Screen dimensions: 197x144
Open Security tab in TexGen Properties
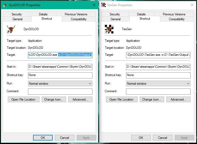coord(115,14)
